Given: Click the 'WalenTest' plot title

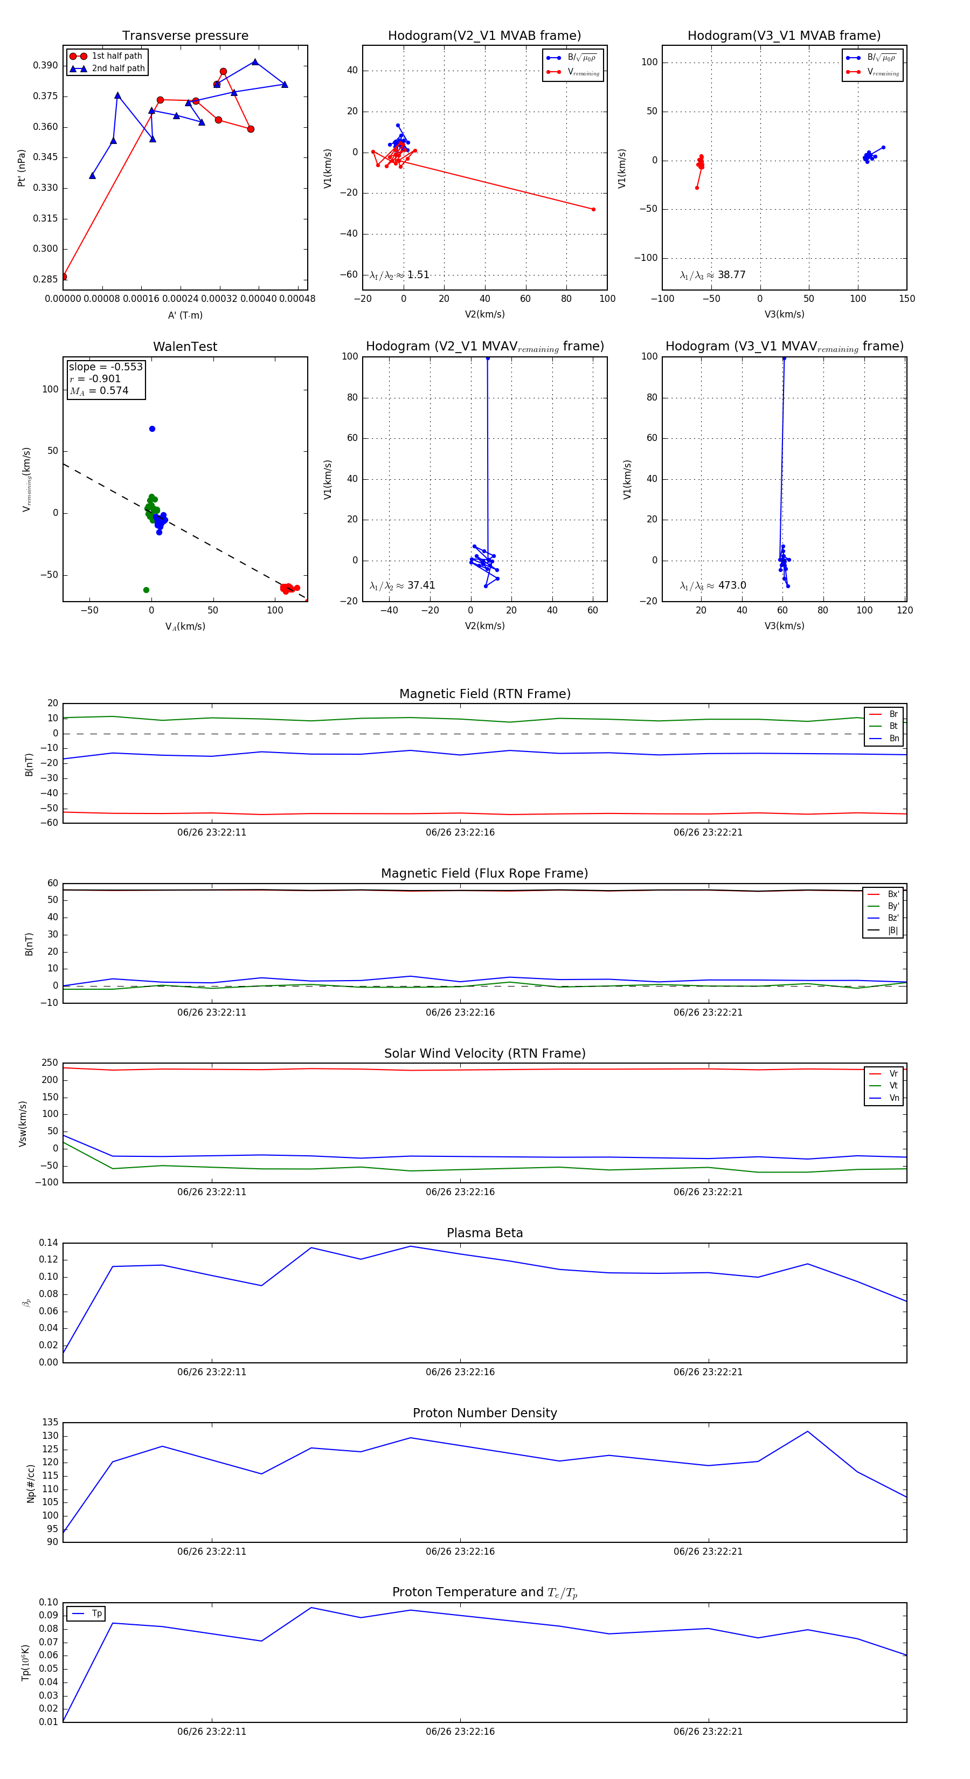Looking at the screenshot, I should (x=185, y=347).
